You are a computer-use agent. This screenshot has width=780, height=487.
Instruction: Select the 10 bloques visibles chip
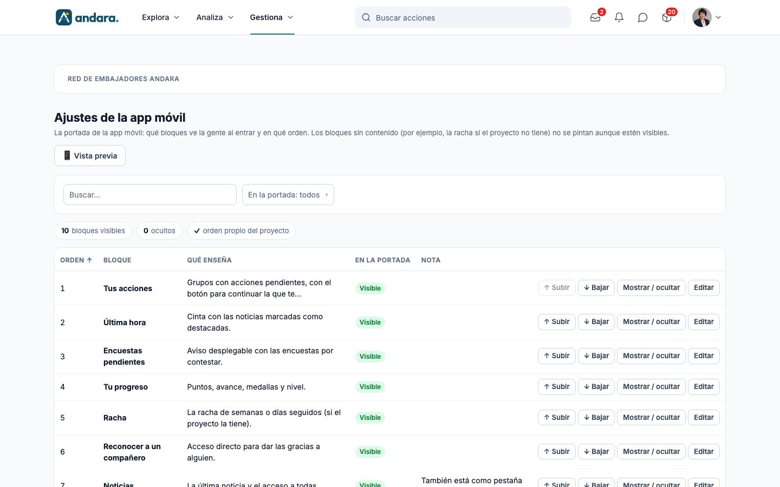[93, 231]
